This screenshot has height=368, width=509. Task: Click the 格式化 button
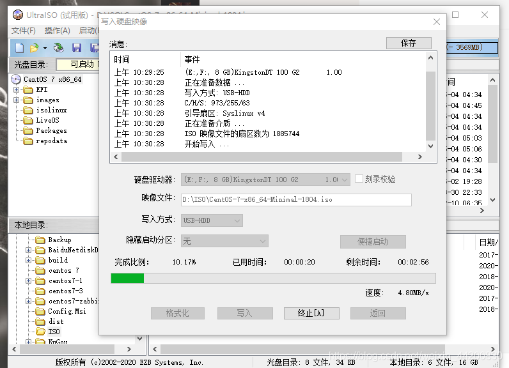pos(178,314)
